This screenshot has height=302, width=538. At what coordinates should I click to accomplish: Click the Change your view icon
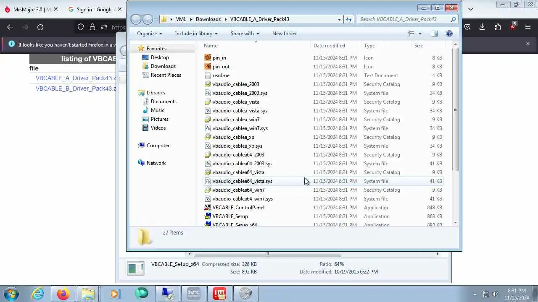(x=411, y=34)
